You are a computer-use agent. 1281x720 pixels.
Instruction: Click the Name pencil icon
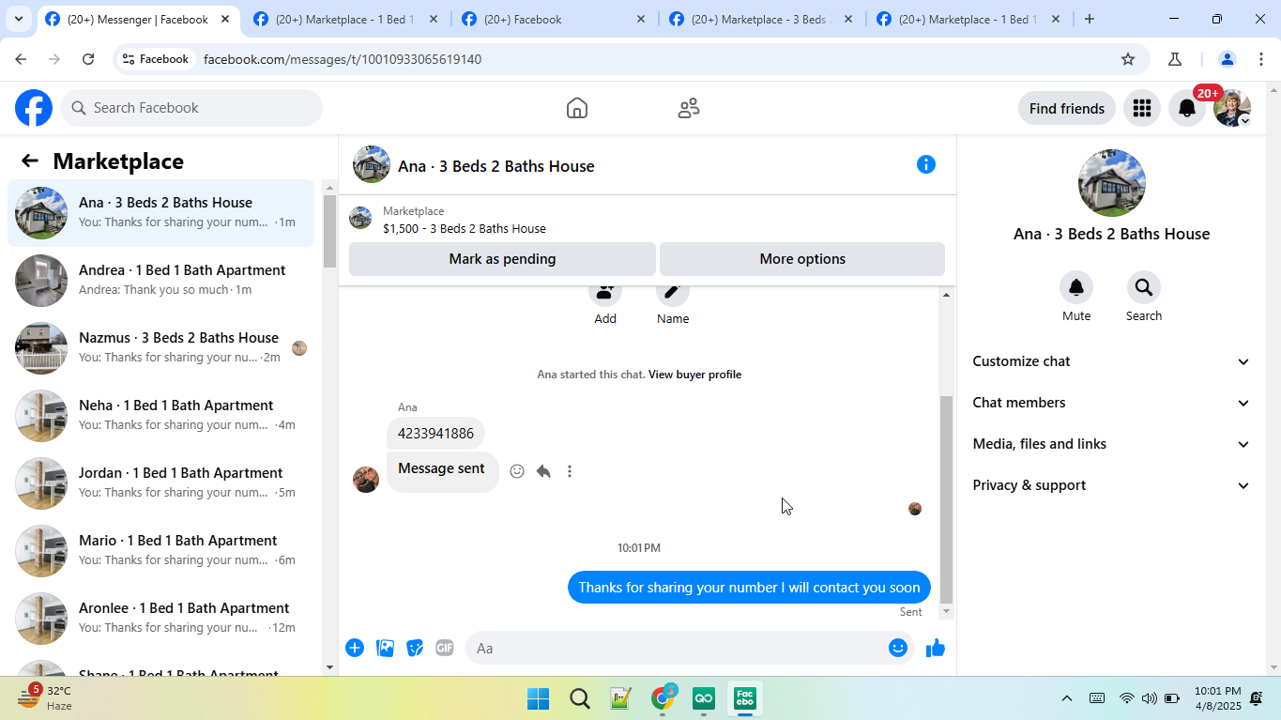pos(673,292)
